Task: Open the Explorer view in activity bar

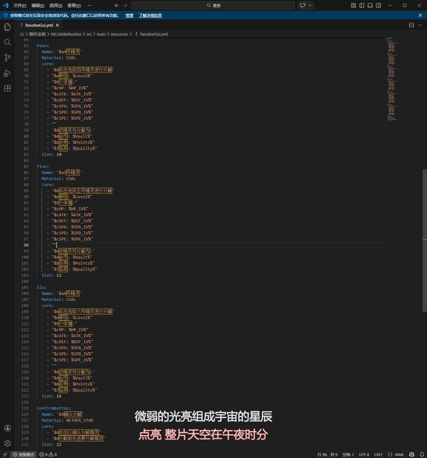Action: coord(7,27)
